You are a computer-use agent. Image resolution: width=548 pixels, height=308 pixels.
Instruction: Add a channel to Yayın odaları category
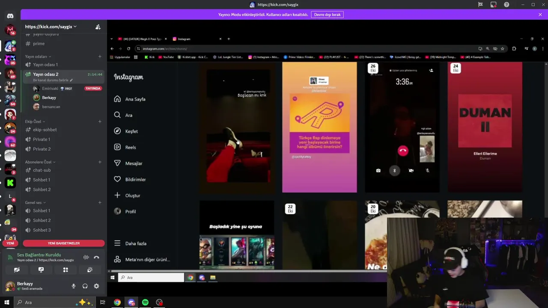[100, 56]
